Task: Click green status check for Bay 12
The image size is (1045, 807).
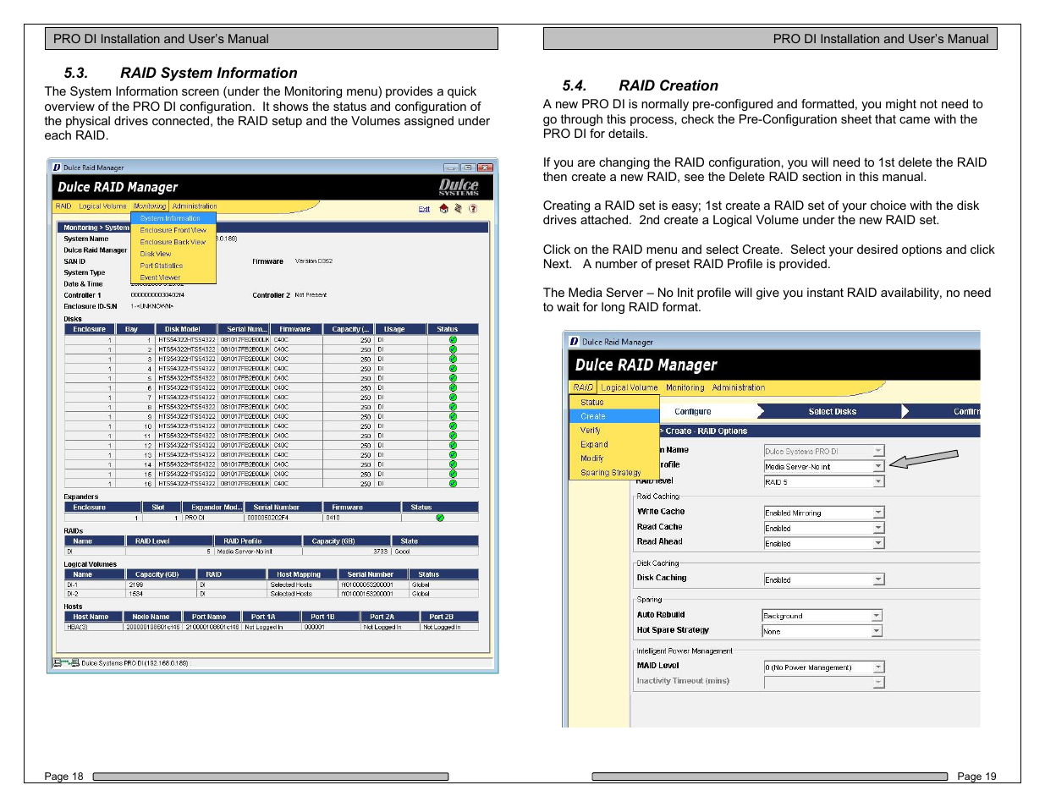Action: coord(453,445)
